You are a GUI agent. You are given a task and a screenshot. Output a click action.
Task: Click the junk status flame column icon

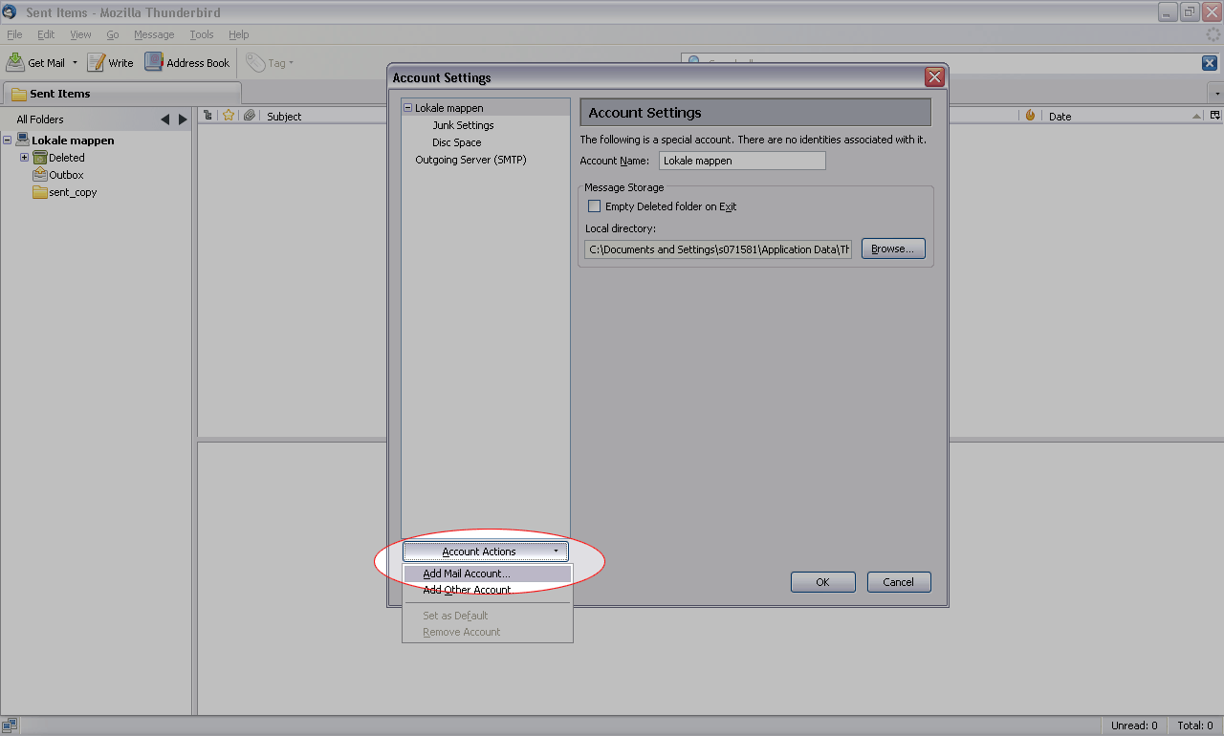(1030, 116)
